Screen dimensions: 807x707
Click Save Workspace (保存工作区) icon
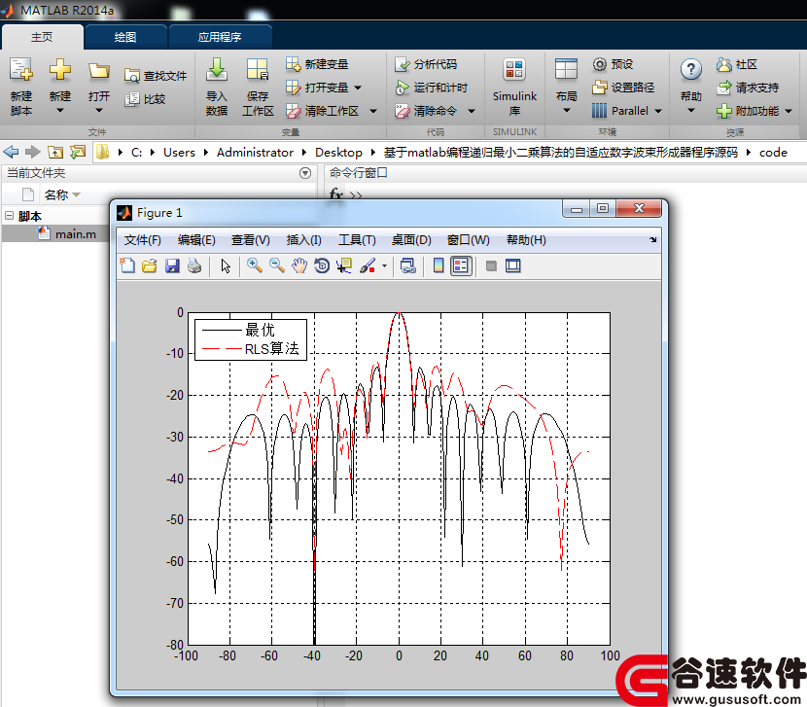click(x=258, y=69)
